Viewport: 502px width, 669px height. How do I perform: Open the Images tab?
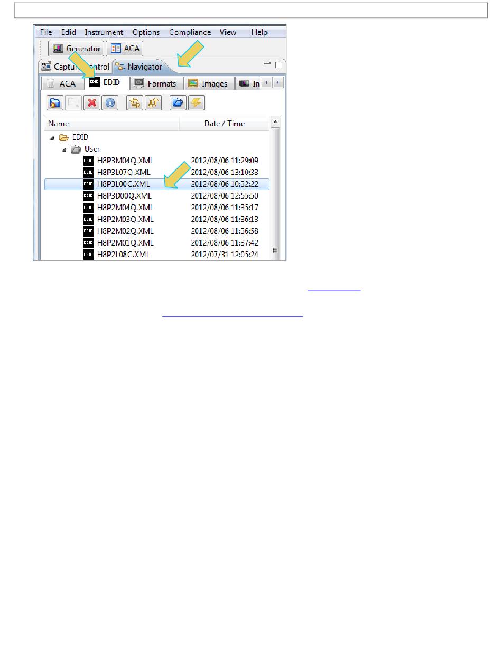[x=208, y=83]
